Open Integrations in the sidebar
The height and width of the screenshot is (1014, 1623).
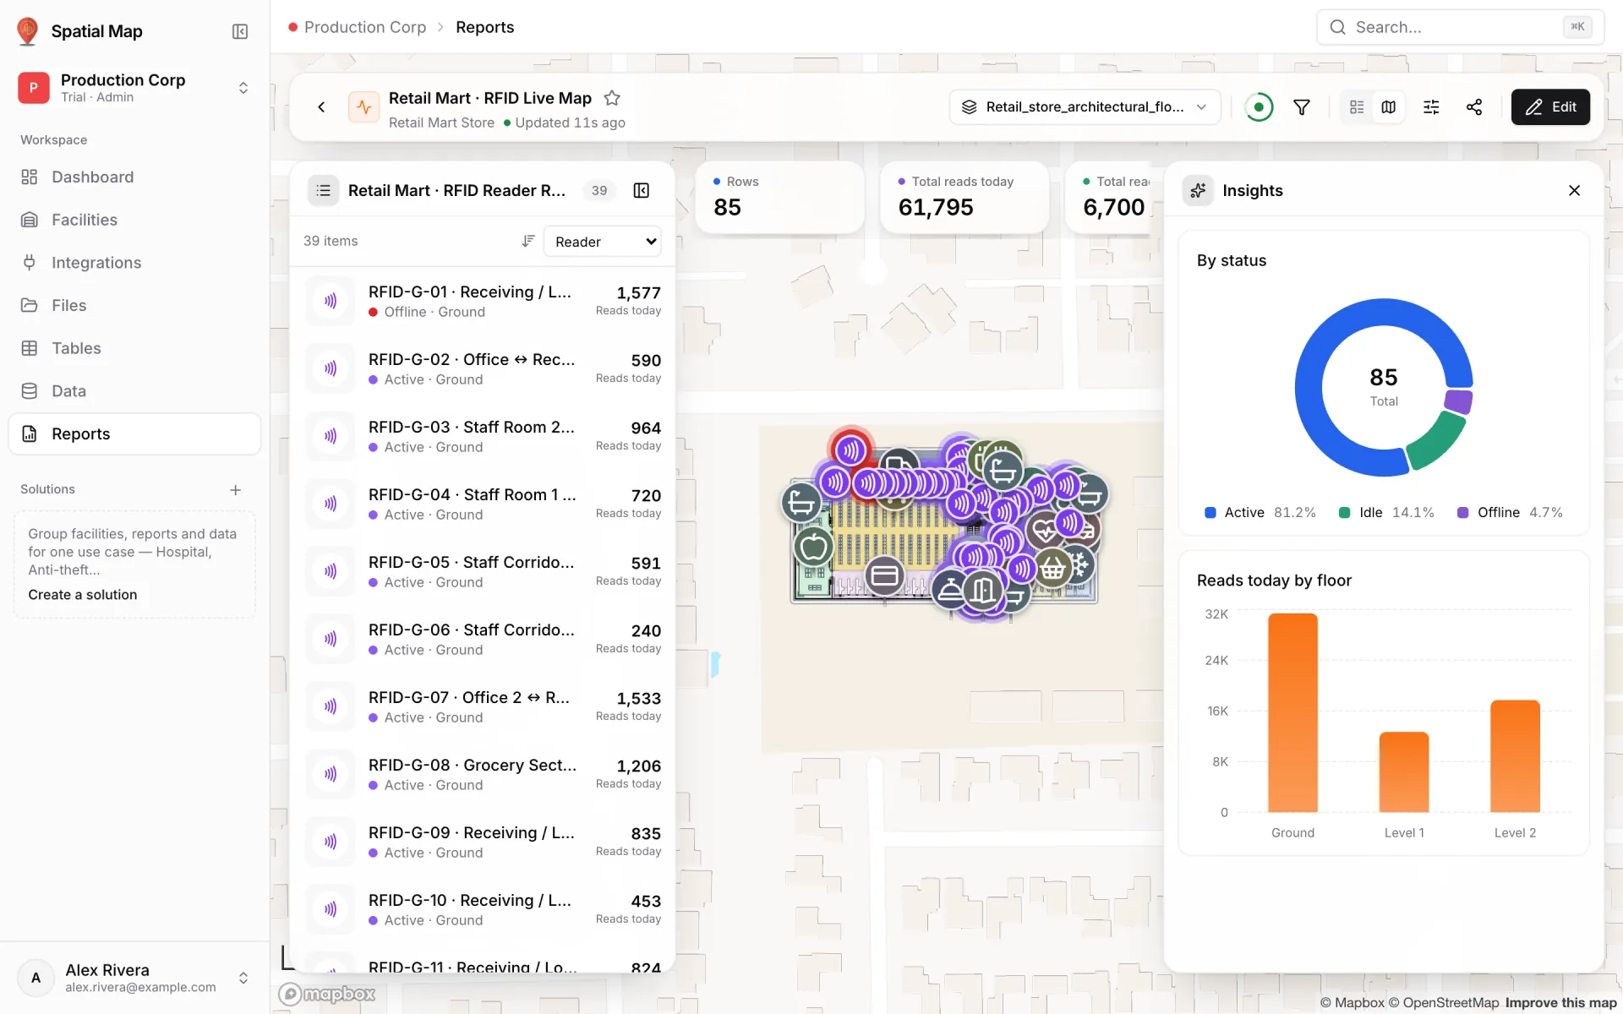tap(135, 263)
